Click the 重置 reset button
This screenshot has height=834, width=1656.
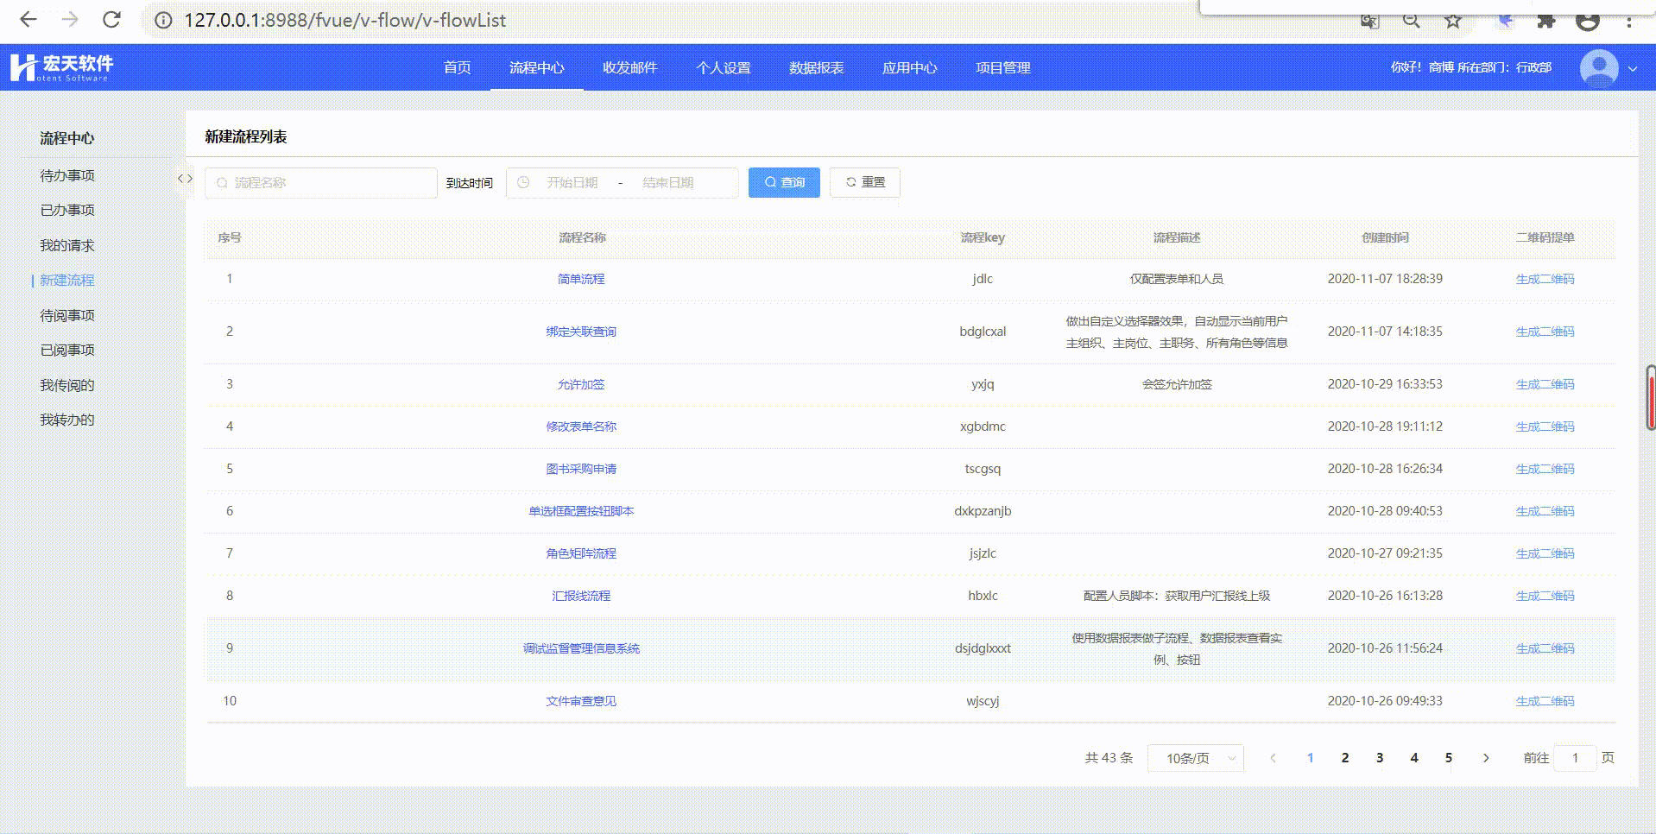(864, 182)
